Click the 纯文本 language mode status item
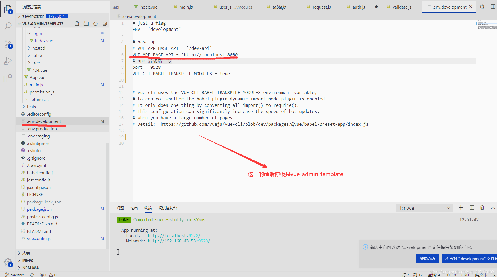497x277 pixels. [481, 275]
